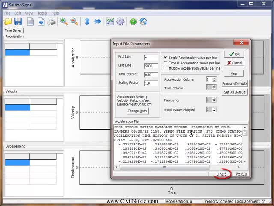The height and width of the screenshot is (206, 274).
Task: Click Acceleration: g in status bar
Action: (179, 201)
